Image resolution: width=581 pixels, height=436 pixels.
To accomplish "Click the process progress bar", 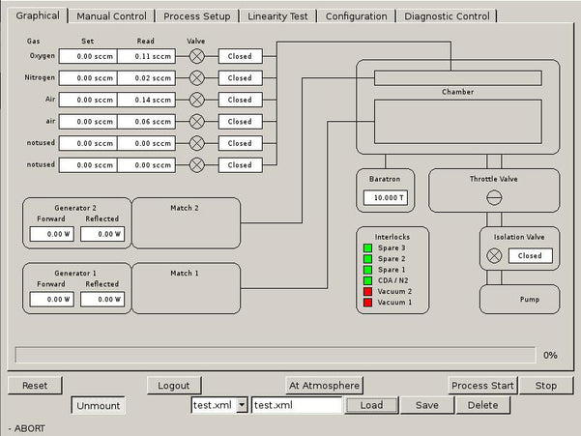I will (x=275, y=355).
